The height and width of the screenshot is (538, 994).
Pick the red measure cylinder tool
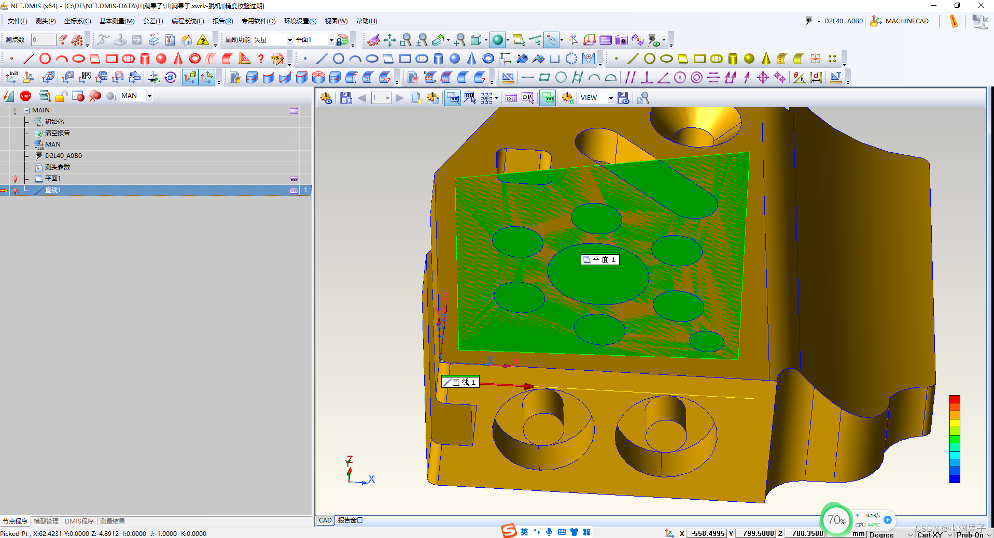tap(145, 59)
